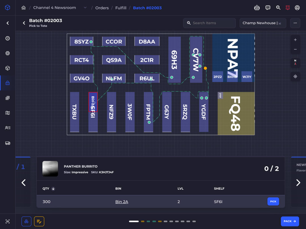306x229 pixels.
Task: Open the robot assistant icon
Action: point(257,8)
